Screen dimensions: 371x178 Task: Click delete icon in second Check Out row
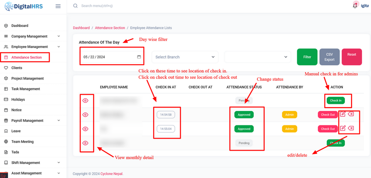click(x=351, y=128)
